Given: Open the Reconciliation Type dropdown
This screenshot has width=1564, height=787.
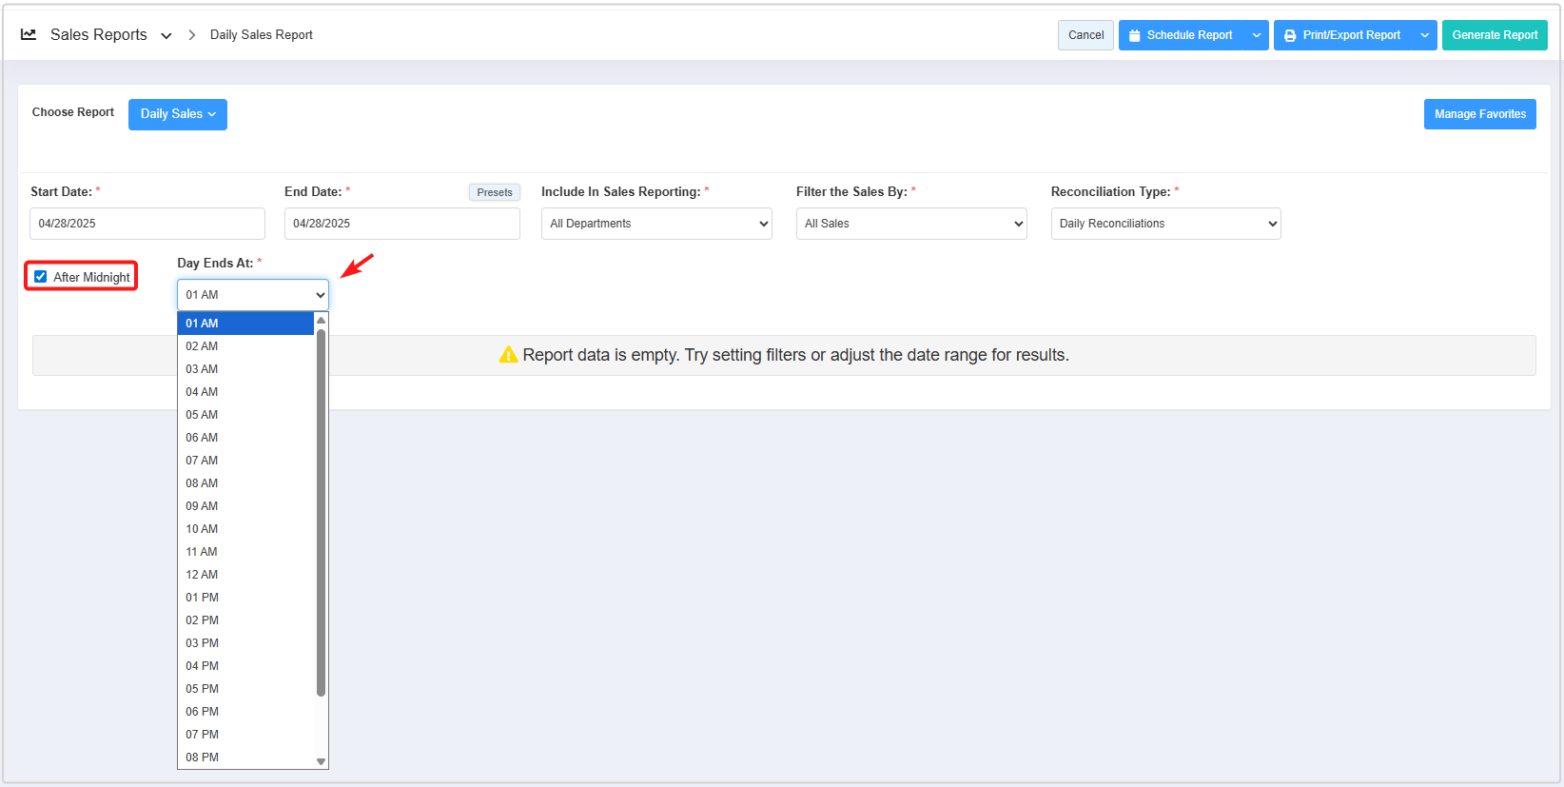Looking at the screenshot, I should coord(1165,224).
